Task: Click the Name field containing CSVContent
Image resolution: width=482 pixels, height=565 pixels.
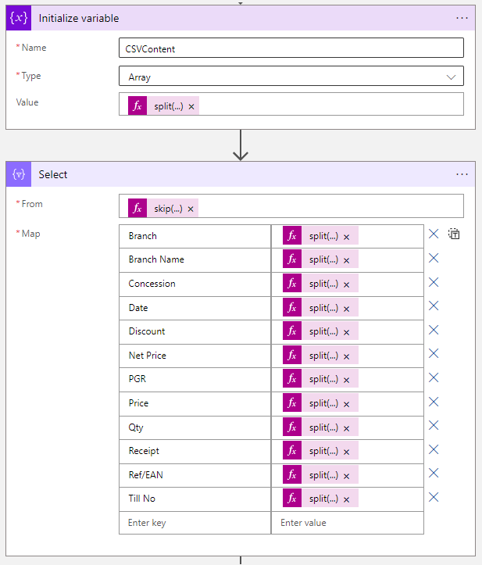Action: 291,48
